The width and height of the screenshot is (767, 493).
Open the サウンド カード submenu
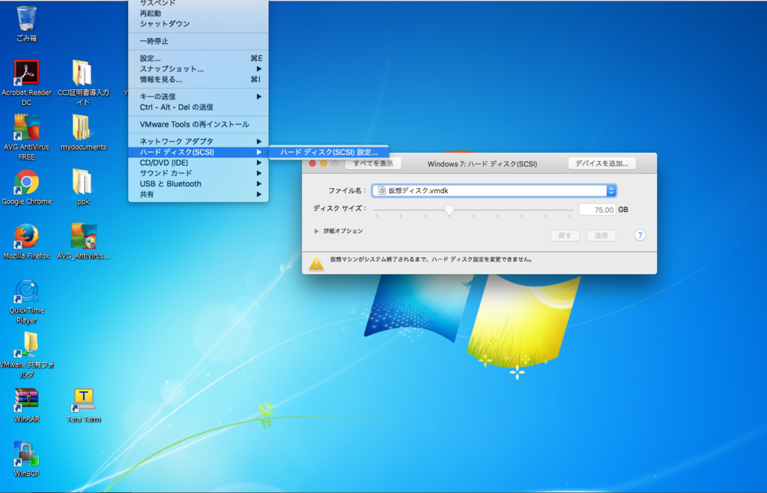pos(198,173)
